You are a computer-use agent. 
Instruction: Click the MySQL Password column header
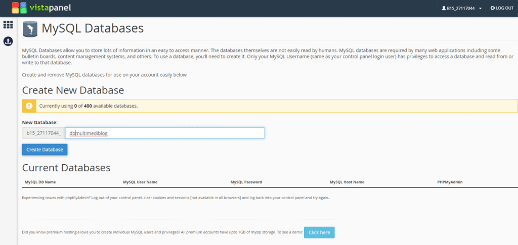click(246, 182)
